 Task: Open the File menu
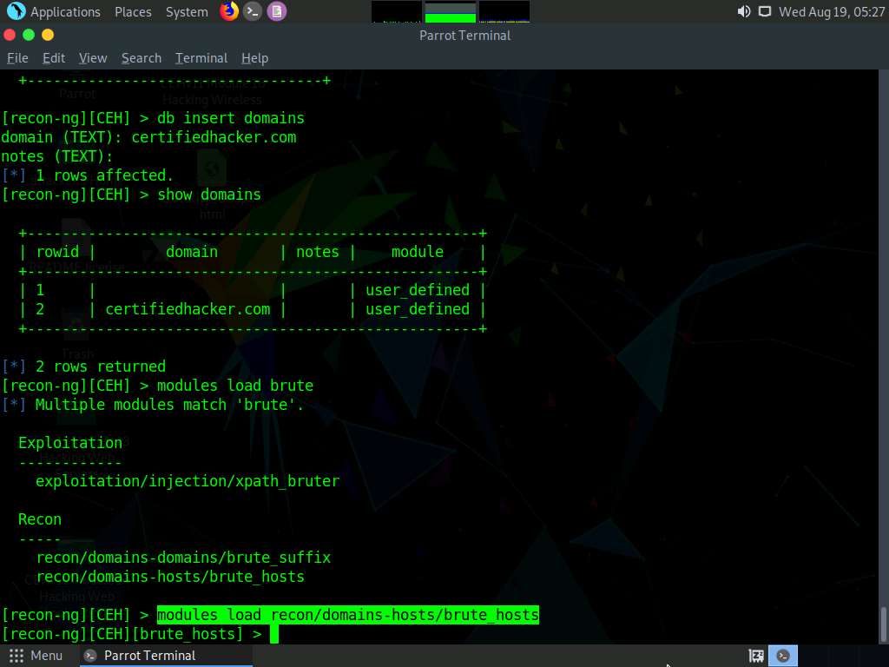tap(17, 58)
